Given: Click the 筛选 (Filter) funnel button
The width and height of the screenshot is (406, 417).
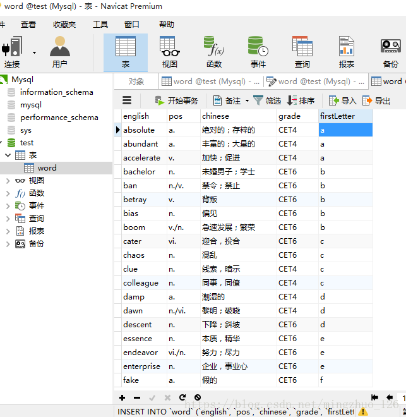Looking at the screenshot, I should [x=267, y=101].
